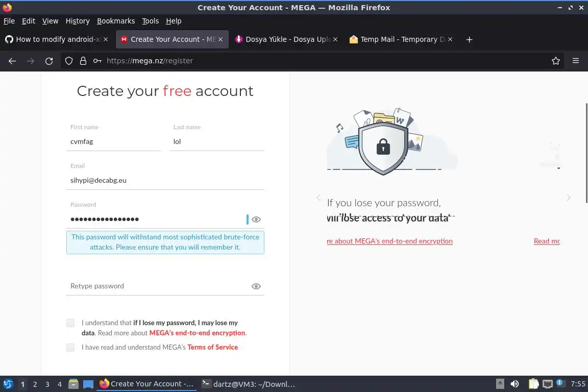Close the How to modify android tab
Screen dimensions: 588x392
(x=106, y=39)
